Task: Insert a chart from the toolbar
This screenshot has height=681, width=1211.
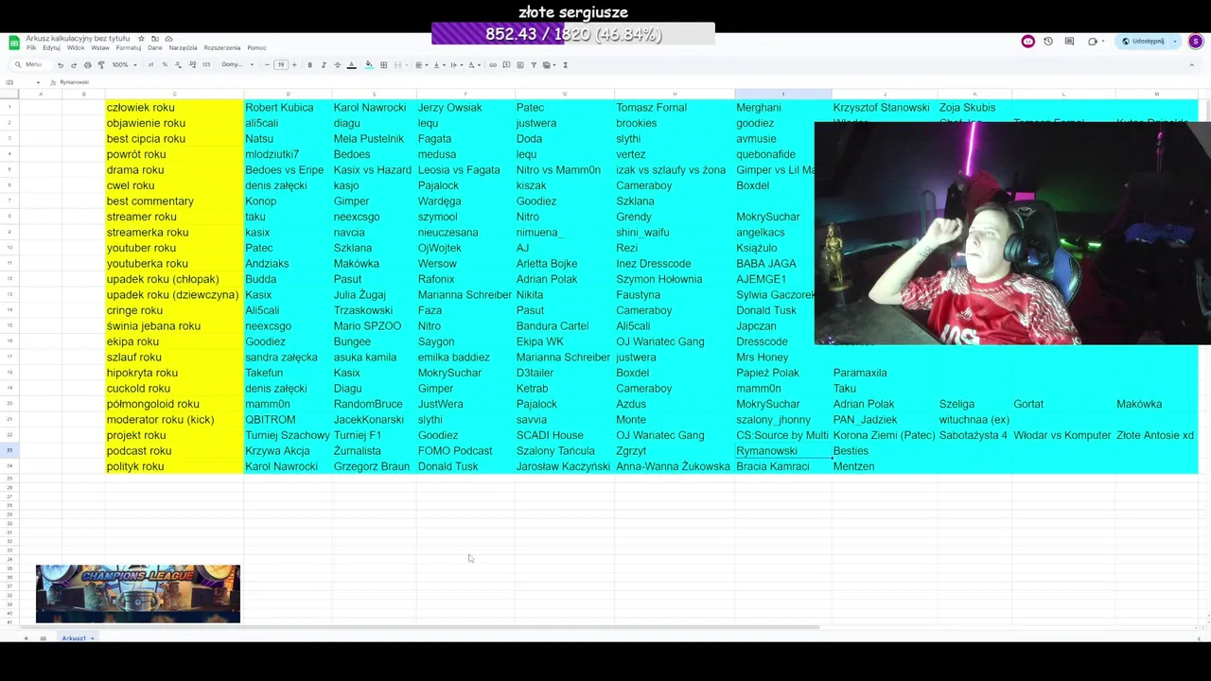Action: click(x=519, y=65)
